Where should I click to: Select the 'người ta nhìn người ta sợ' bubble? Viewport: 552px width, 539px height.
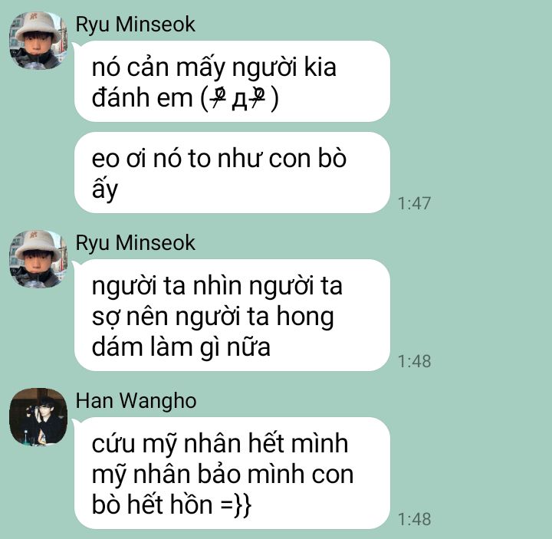click(232, 315)
